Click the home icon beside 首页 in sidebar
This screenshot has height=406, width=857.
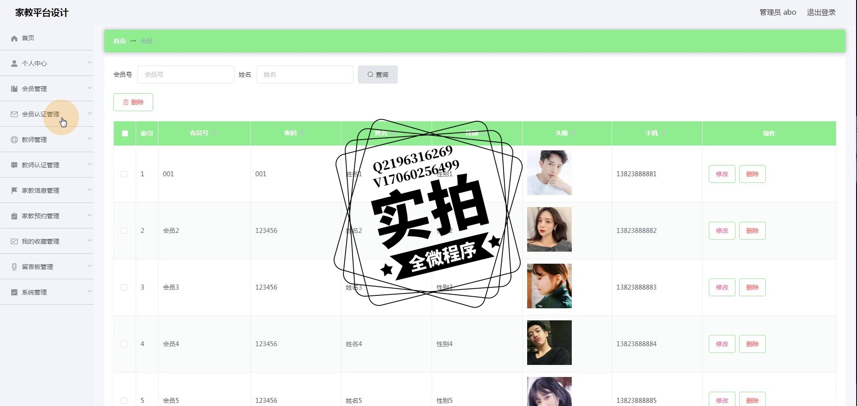click(x=14, y=38)
